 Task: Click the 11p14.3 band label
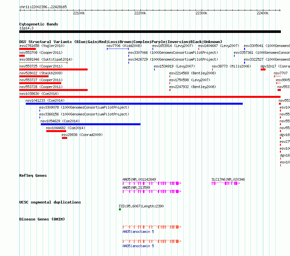[x=26, y=28]
